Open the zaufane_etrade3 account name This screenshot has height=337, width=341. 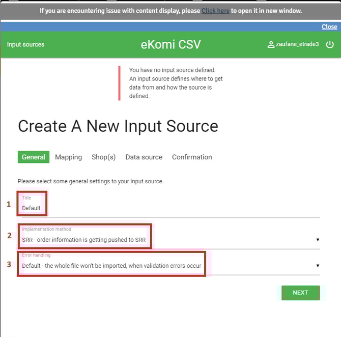pyautogui.click(x=297, y=45)
